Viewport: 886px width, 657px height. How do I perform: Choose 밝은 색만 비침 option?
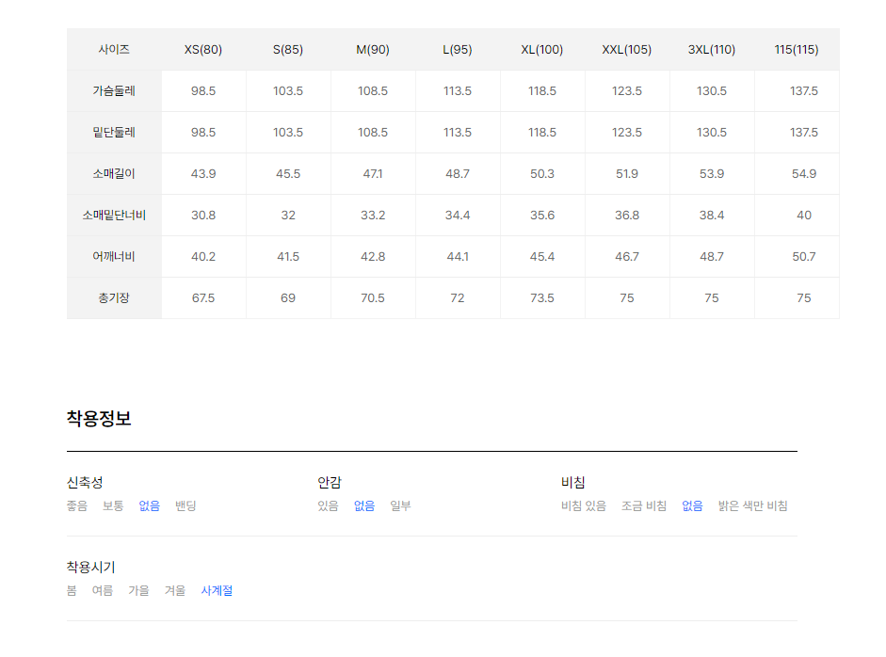tap(752, 505)
